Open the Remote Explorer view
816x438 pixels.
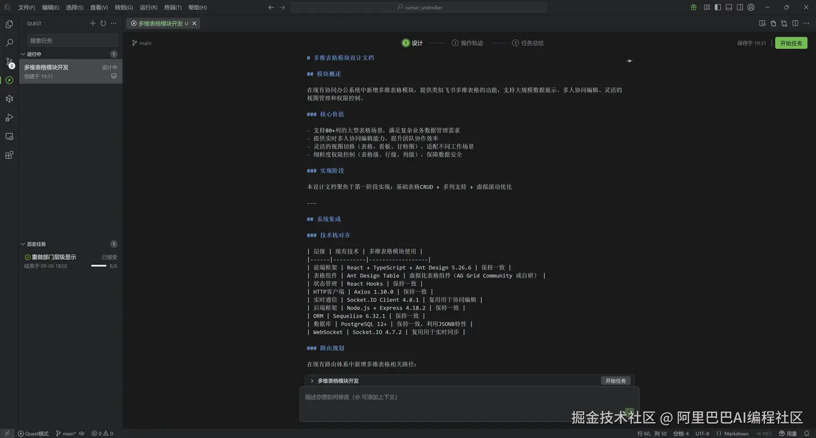[x=9, y=136]
